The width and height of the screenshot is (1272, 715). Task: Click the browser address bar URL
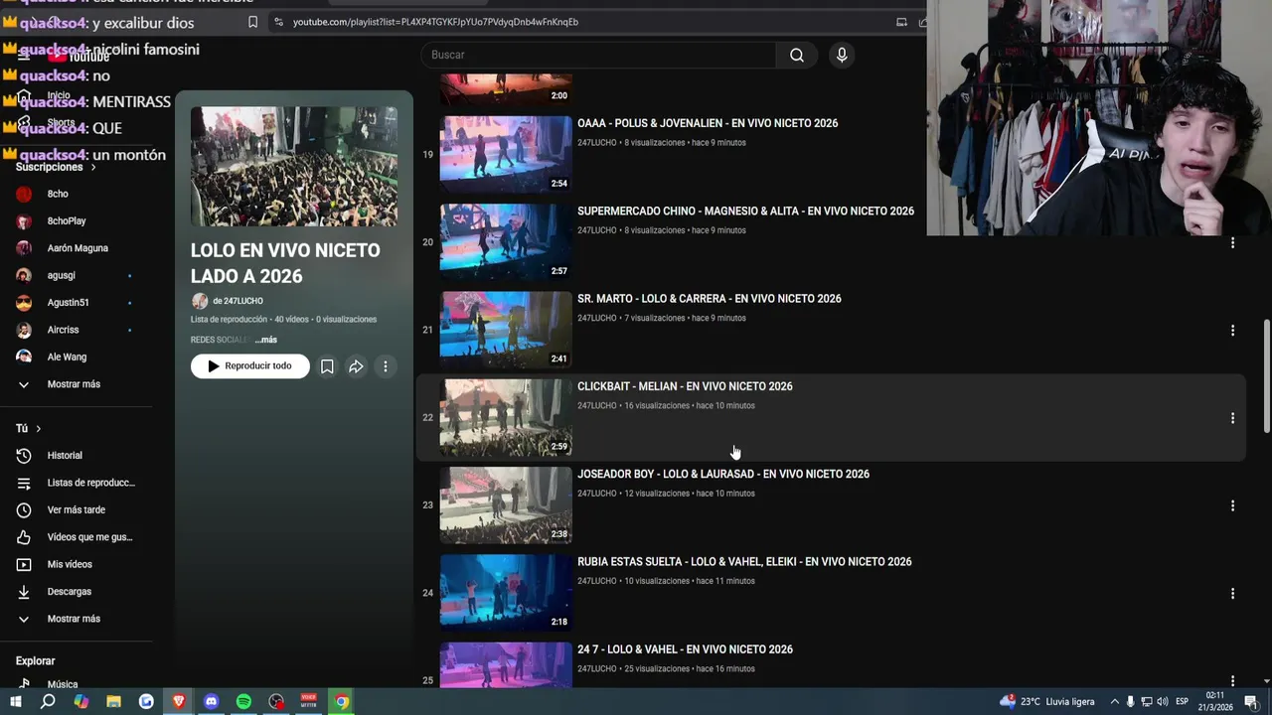pos(435,22)
